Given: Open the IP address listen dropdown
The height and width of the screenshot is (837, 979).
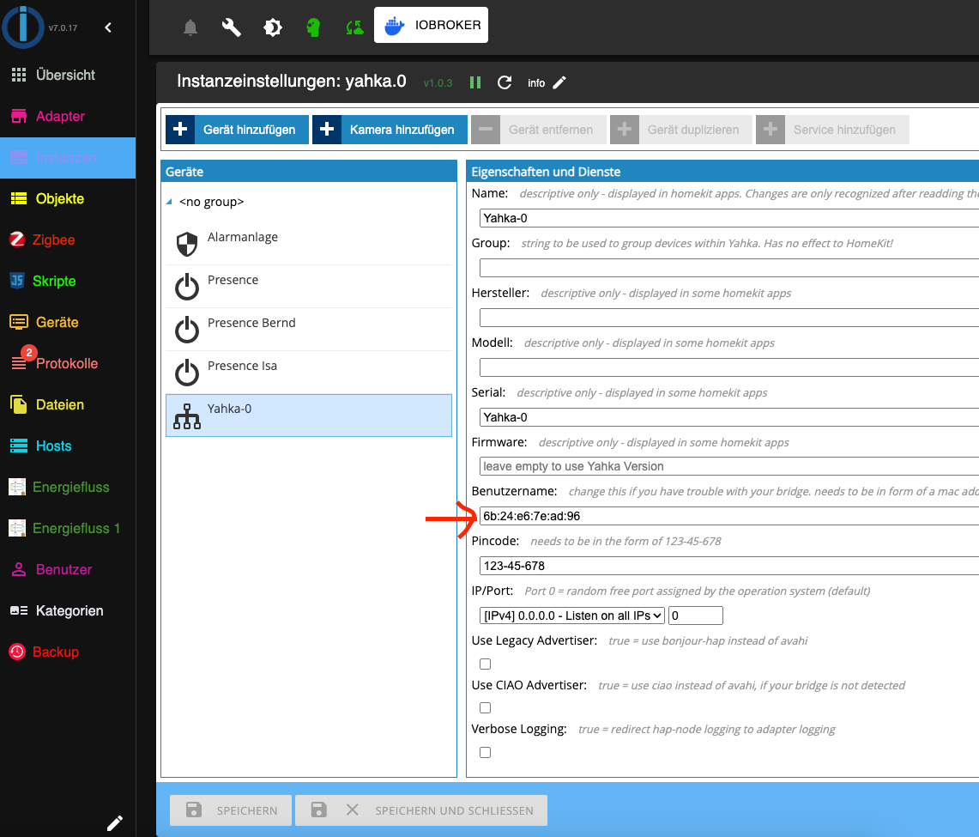Looking at the screenshot, I should (x=572, y=616).
